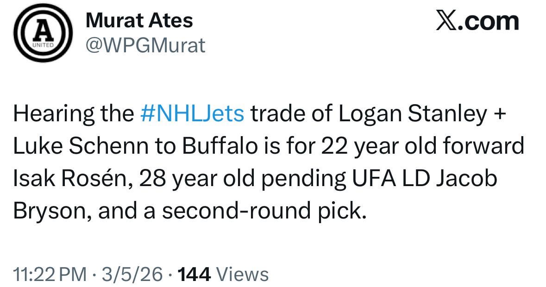Screen dimensions: 546x287
Task: Click the Views label
Action: point(243,274)
